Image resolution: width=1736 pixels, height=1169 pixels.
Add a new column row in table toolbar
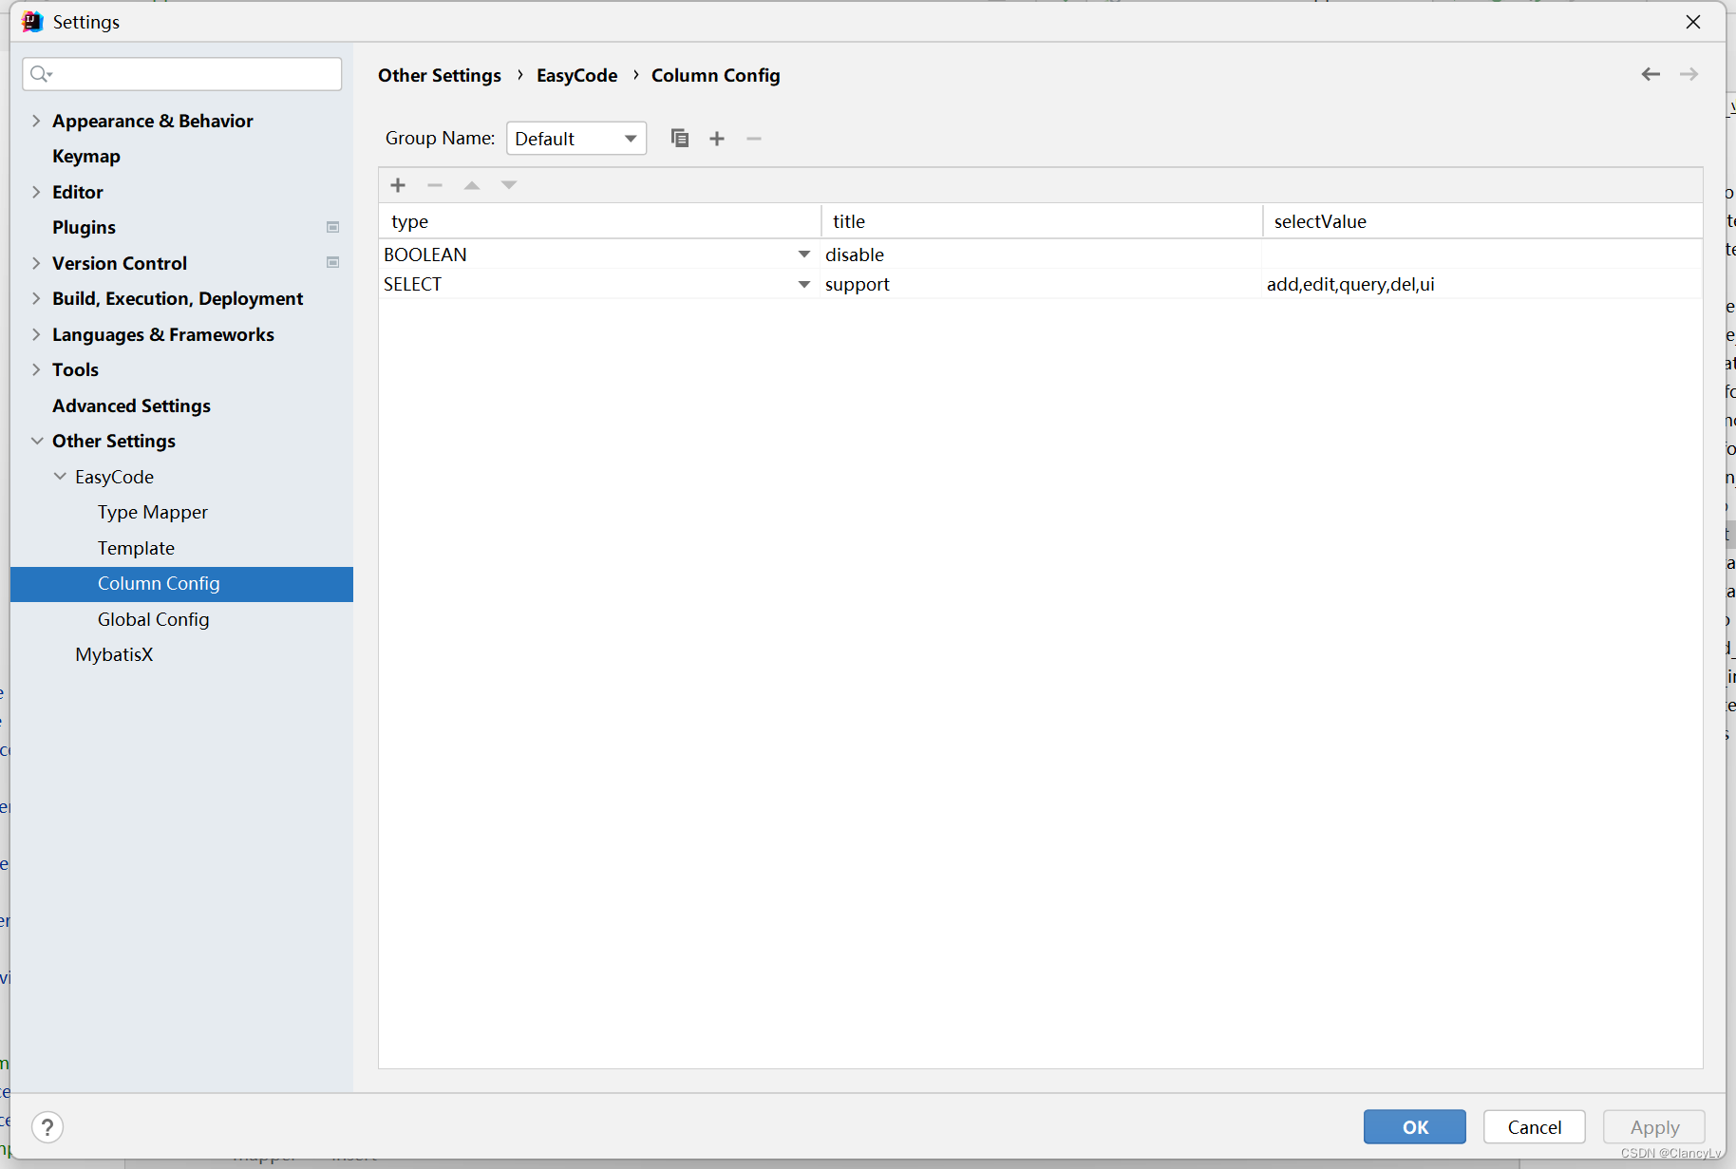[398, 185]
